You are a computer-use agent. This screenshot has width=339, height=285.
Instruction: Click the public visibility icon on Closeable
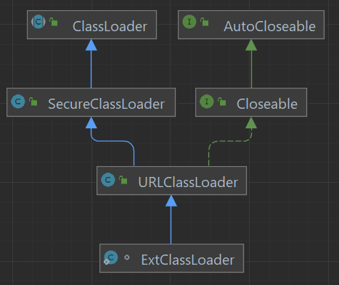pyautogui.click(x=222, y=102)
